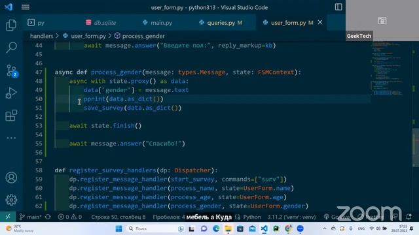Screen dimensions: 419x235
Task: Select the user_form.py editor tab
Action: (288, 23)
